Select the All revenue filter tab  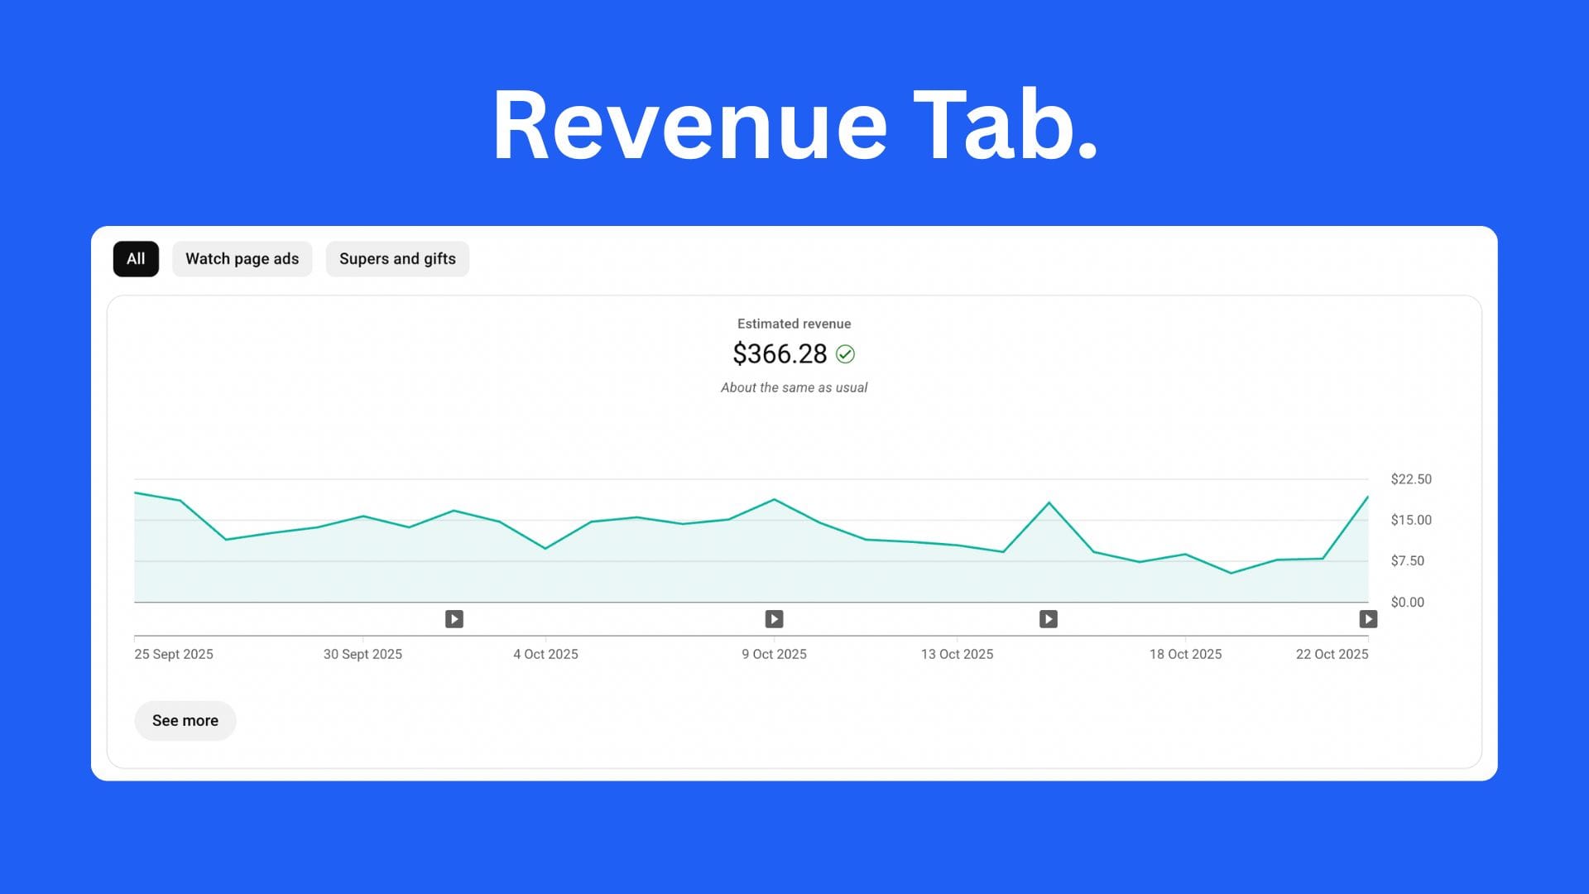click(x=136, y=259)
